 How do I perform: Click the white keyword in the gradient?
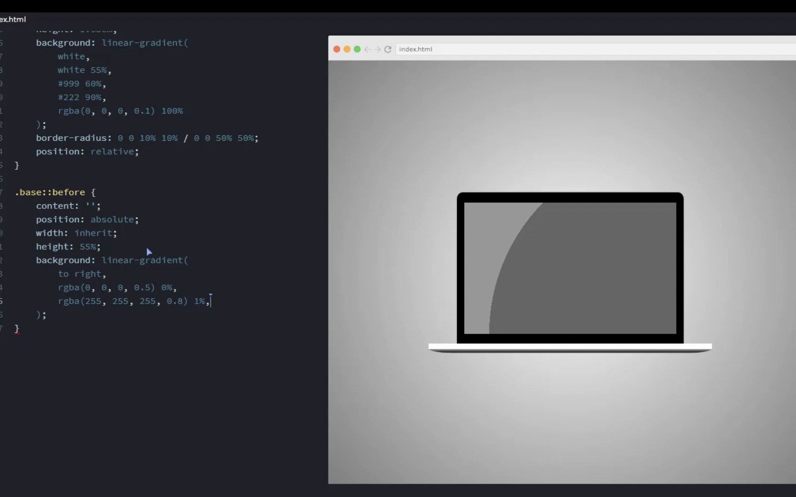(70, 56)
